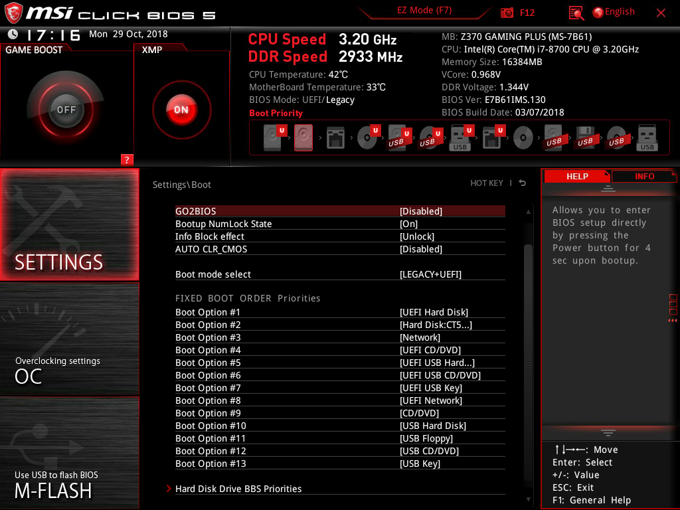Viewport: 680px width, 510px height.
Task: Click the legacy USB key boot icon
Action: (647, 138)
